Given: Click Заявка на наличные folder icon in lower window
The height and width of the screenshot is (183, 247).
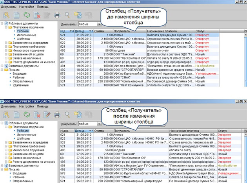Looking at the screenshot, I should [x=10, y=158].
